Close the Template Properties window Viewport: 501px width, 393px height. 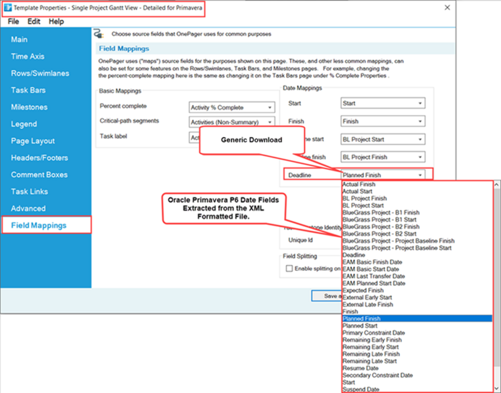coord(447,7)
